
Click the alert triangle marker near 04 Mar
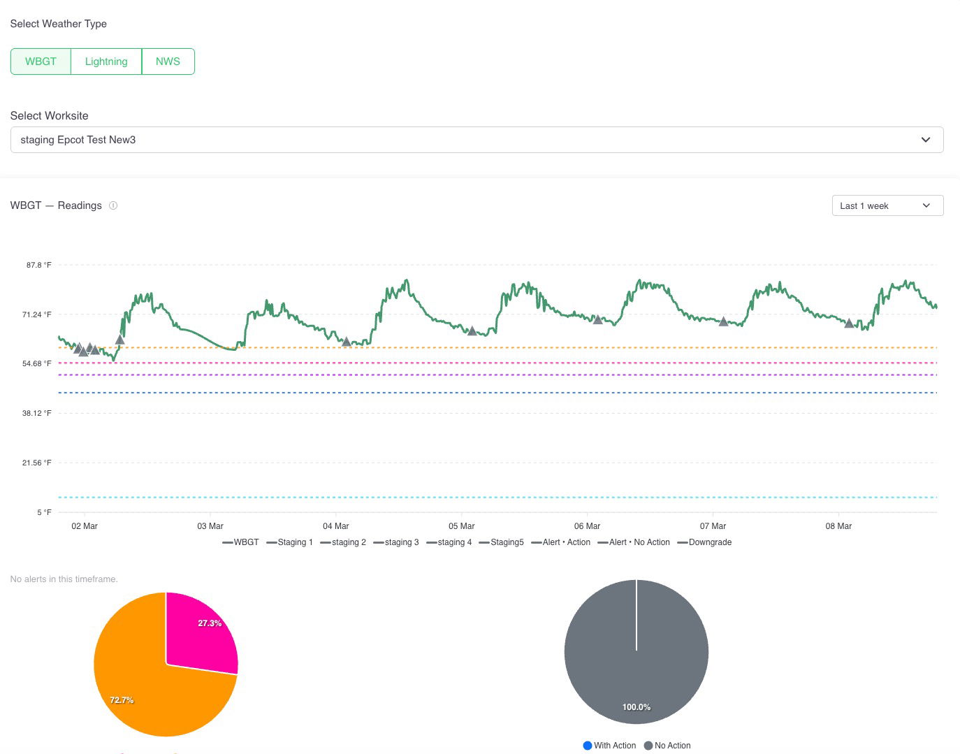tap(346, 342)
